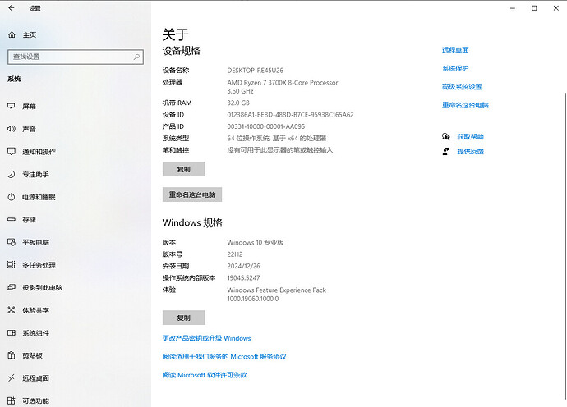Open the 投影到此电脑 icon
Viewport: 567px width, 407px height.
coord(12,287)
